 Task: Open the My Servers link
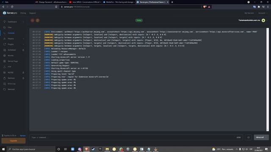[x=249, y=13]
